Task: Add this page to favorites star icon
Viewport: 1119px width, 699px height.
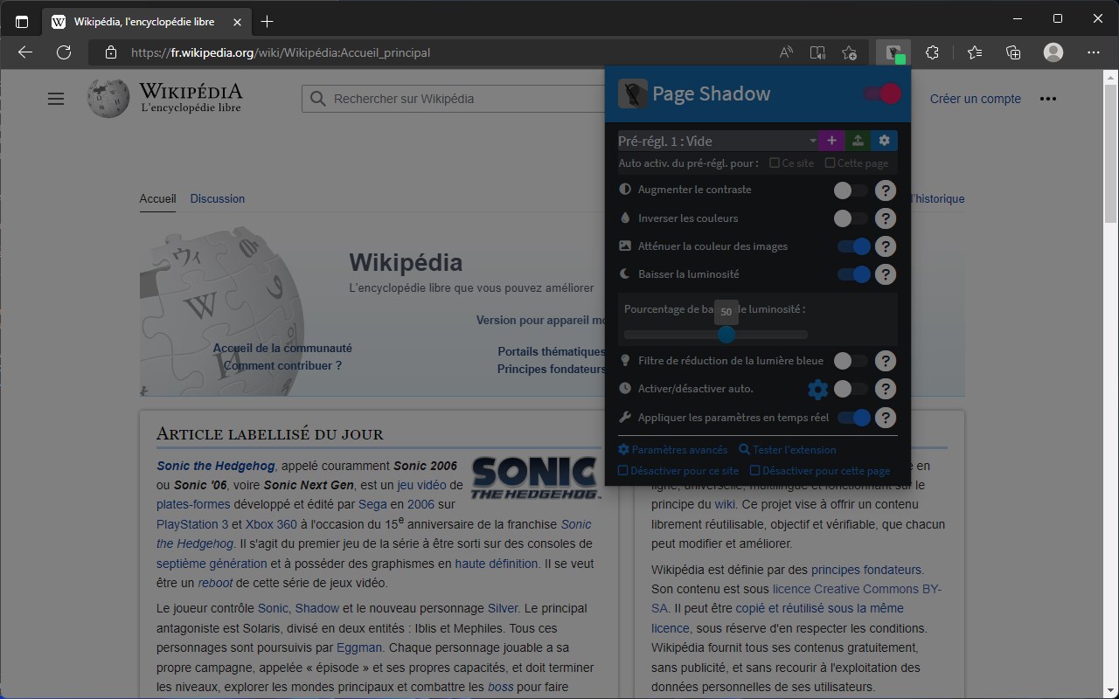Action: coord(849,52)
